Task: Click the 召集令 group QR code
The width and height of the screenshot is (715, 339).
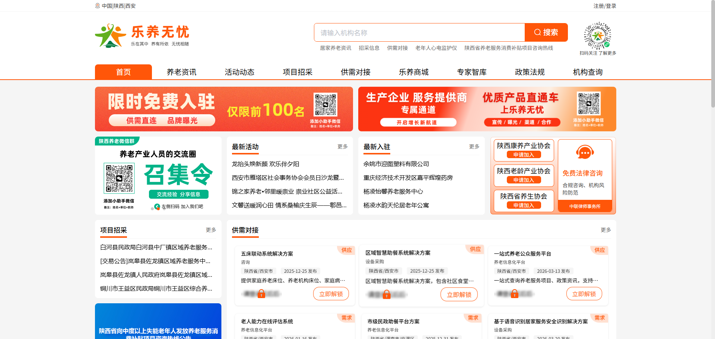Action: [119, 178]
